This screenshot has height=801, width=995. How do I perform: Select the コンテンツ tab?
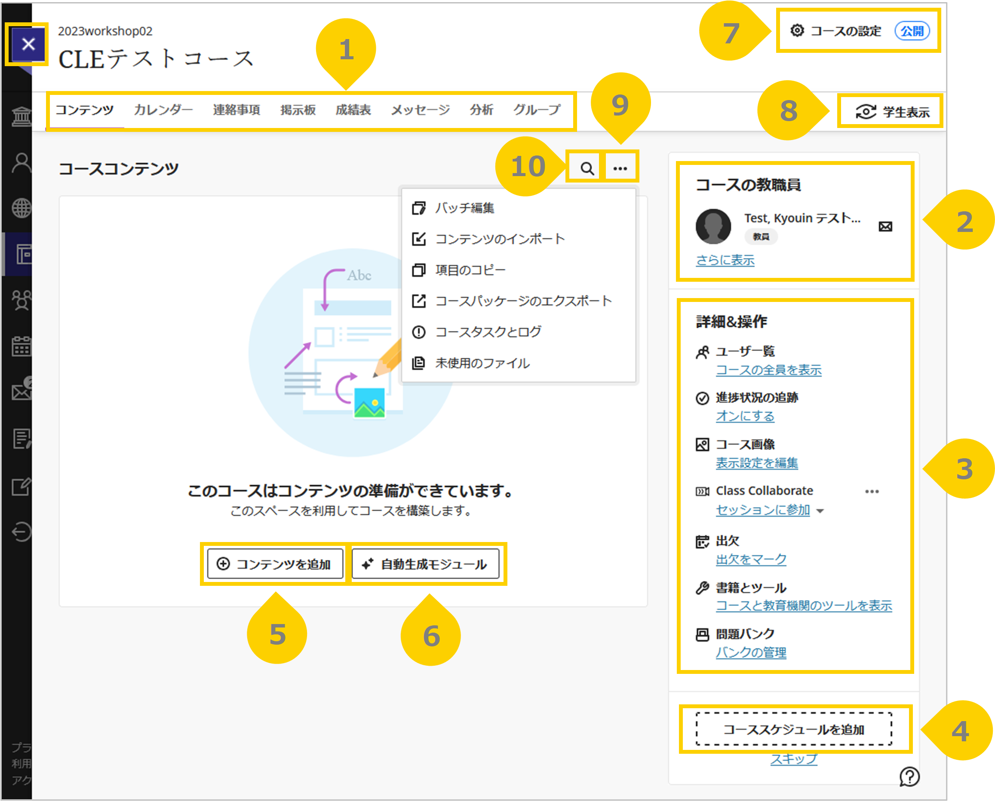point(85,110)
